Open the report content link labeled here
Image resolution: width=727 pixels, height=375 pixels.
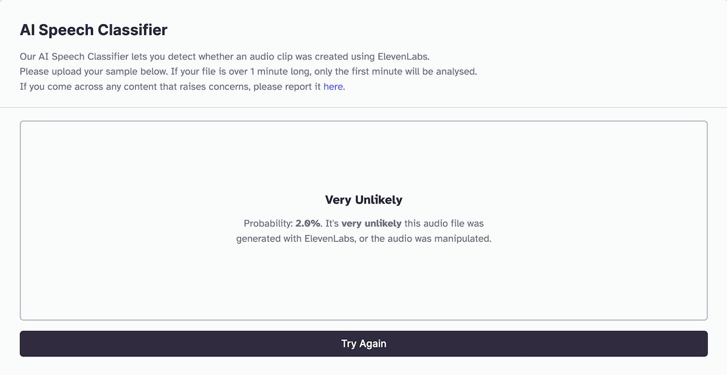point(333,86)
